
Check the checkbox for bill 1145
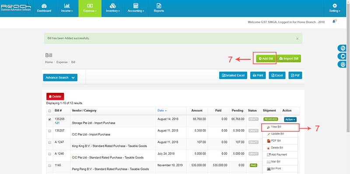click(x=49, y=166)
